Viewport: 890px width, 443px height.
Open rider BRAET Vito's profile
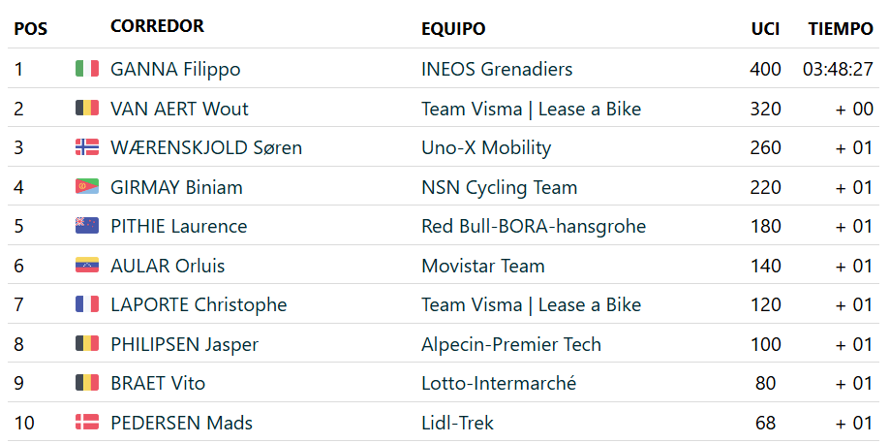158,383
